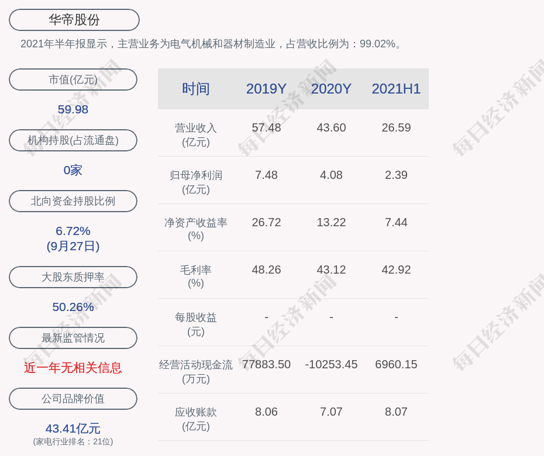Click the brand value 43.41亿元 text

pyautogui.click(x=73, y=429)
